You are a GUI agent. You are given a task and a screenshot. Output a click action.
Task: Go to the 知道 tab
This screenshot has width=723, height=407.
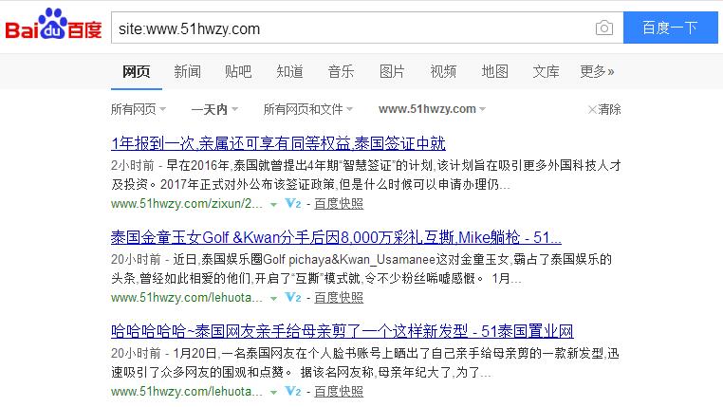point(289,71)
